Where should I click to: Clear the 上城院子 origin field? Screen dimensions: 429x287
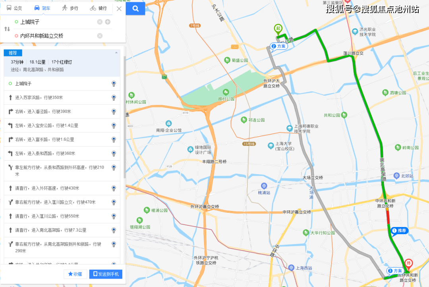[100, 22]
